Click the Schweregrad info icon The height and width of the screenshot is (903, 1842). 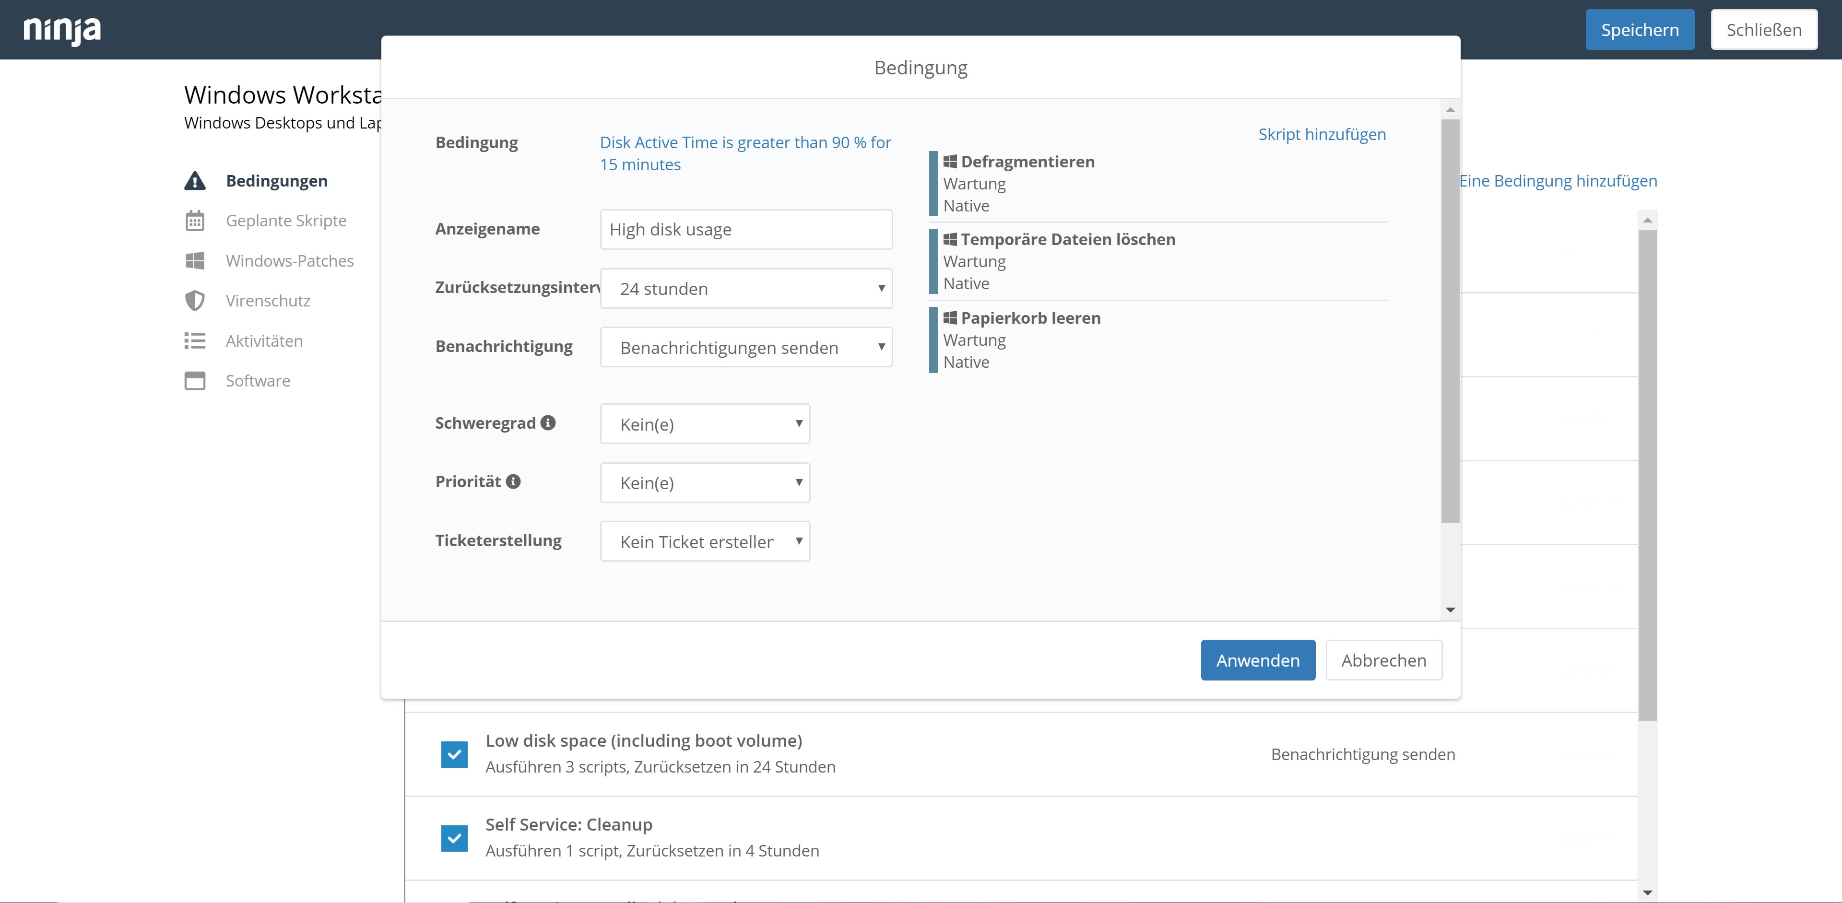click(x=548, y=422)
